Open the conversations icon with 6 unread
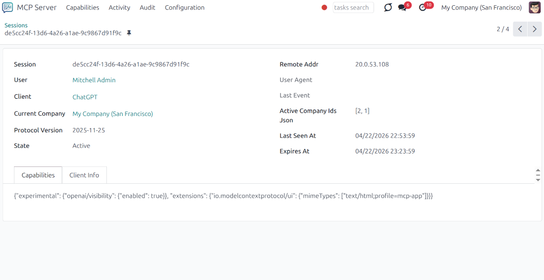 (x=404, y=8)
